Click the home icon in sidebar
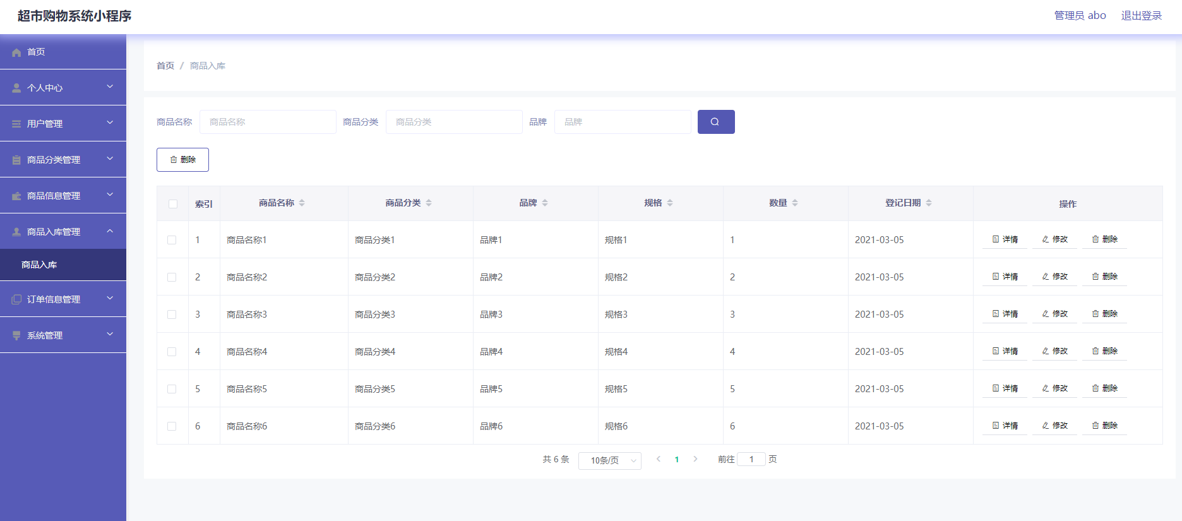 16,52
